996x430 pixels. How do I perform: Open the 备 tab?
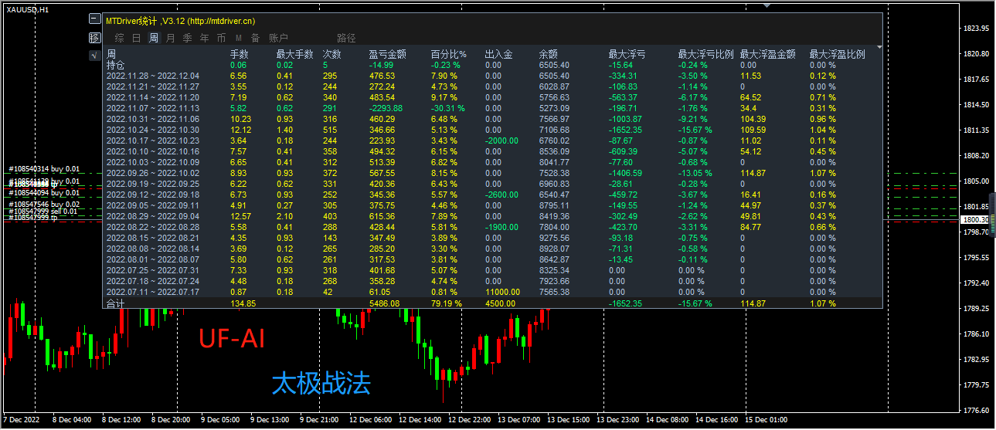click(255, 38)
